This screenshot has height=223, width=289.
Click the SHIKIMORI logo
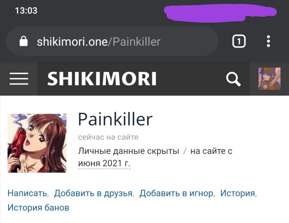pos(102,79)
